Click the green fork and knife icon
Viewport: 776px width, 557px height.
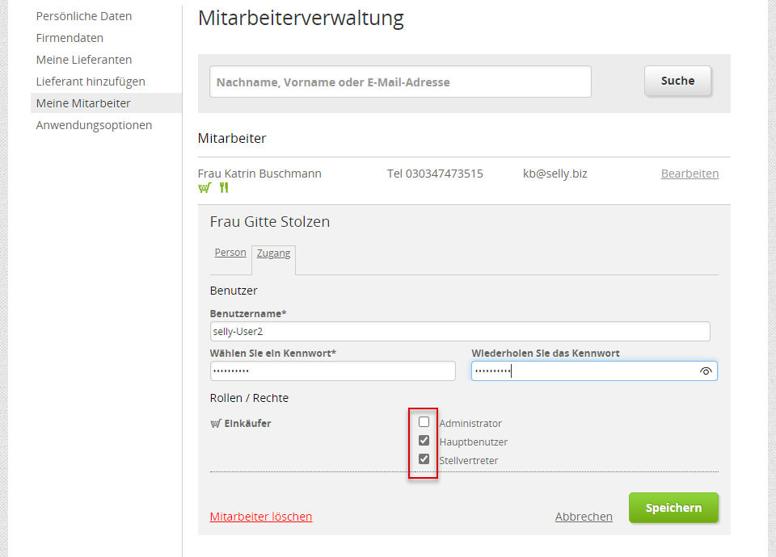(x=224, y=188)
